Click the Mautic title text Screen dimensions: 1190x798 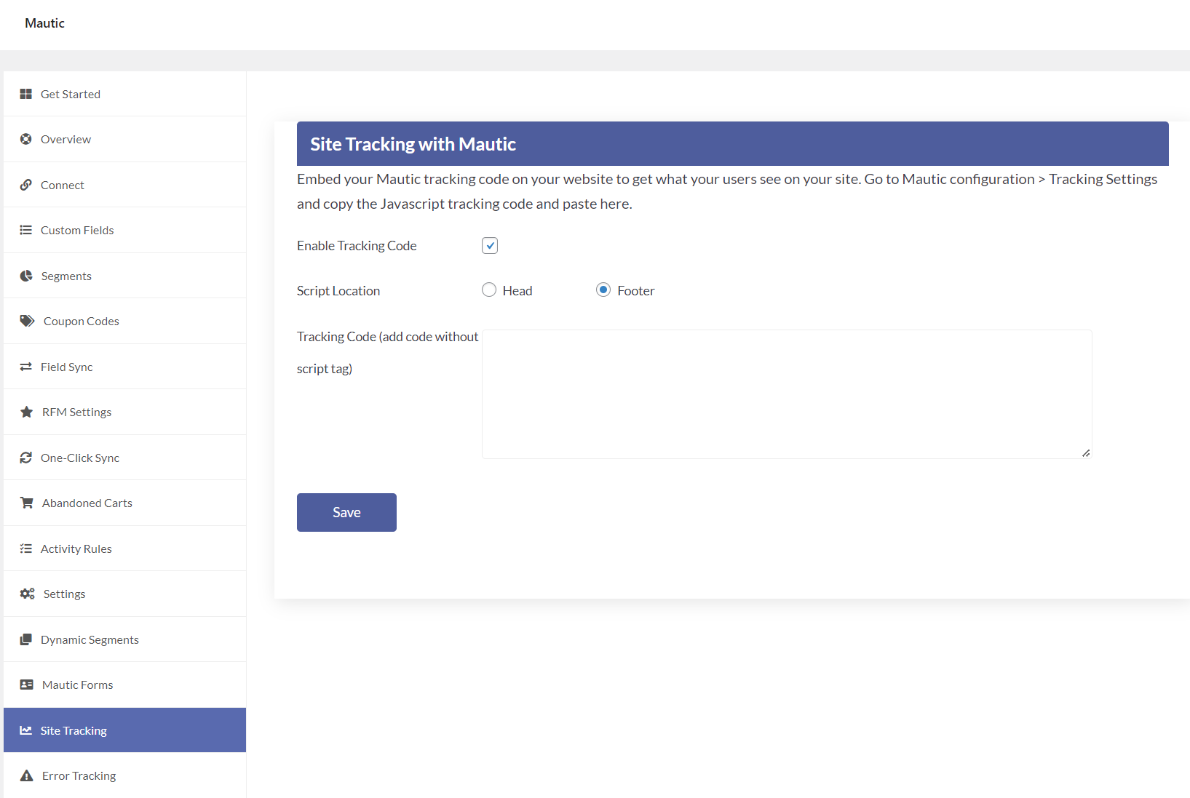pyautogui.click(x=44, y=23)
